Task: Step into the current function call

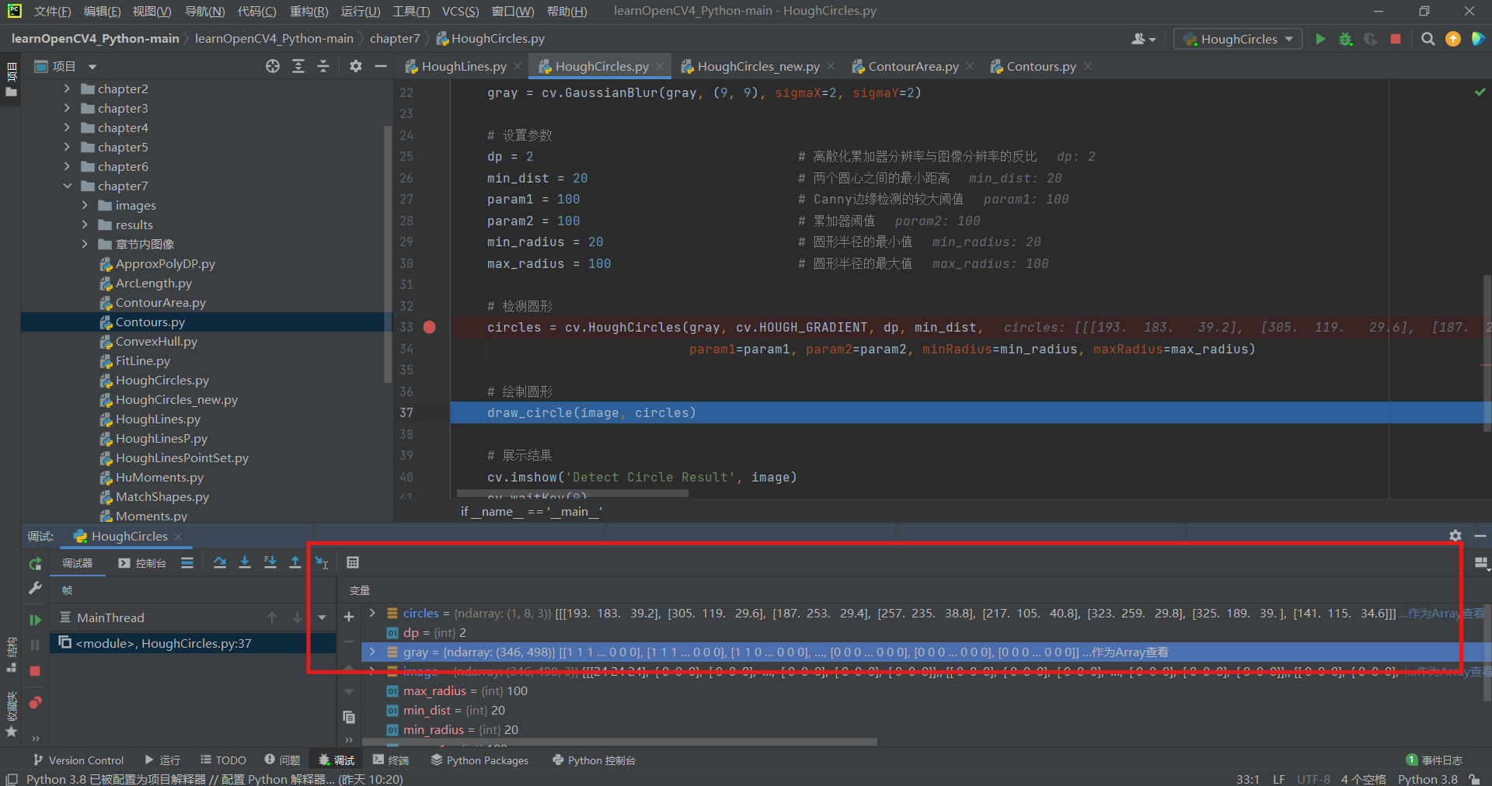Action: [245, 562]
